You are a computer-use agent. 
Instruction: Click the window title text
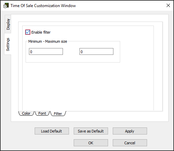tap(43, 6)
